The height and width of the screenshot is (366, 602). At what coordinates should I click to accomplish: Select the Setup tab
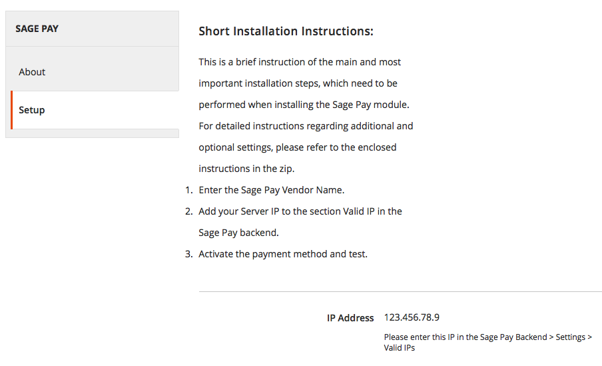click(x=95, y=110)
